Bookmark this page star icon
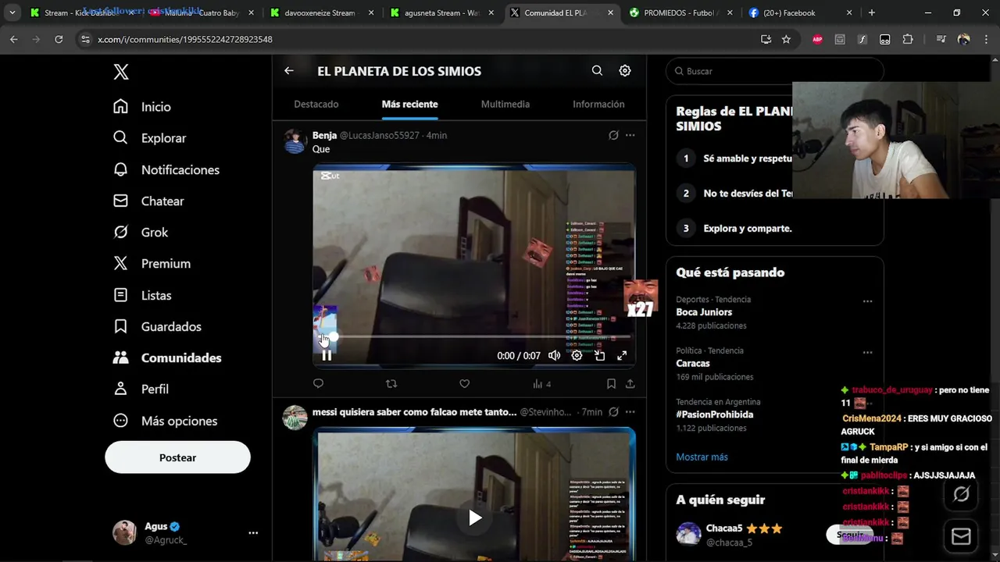Screen dimensions: 1000x562 pos(786,39)
